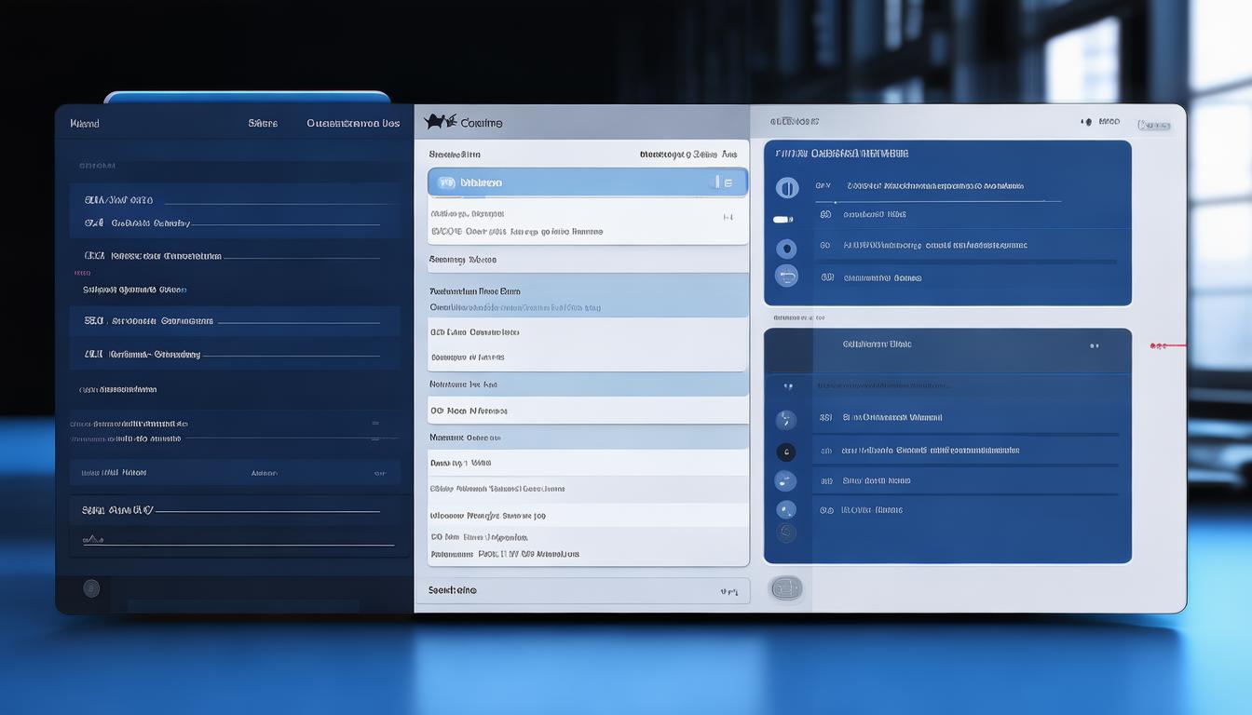The height and width of the screenshot is (715, 1252).
Task: Open the rightmost tab in the dark sidebar header
Action: click(353, 123)
